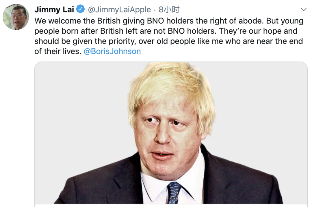Click the blue verified badge
This screenshot has height=207, width=312.
tap(80, 10)
